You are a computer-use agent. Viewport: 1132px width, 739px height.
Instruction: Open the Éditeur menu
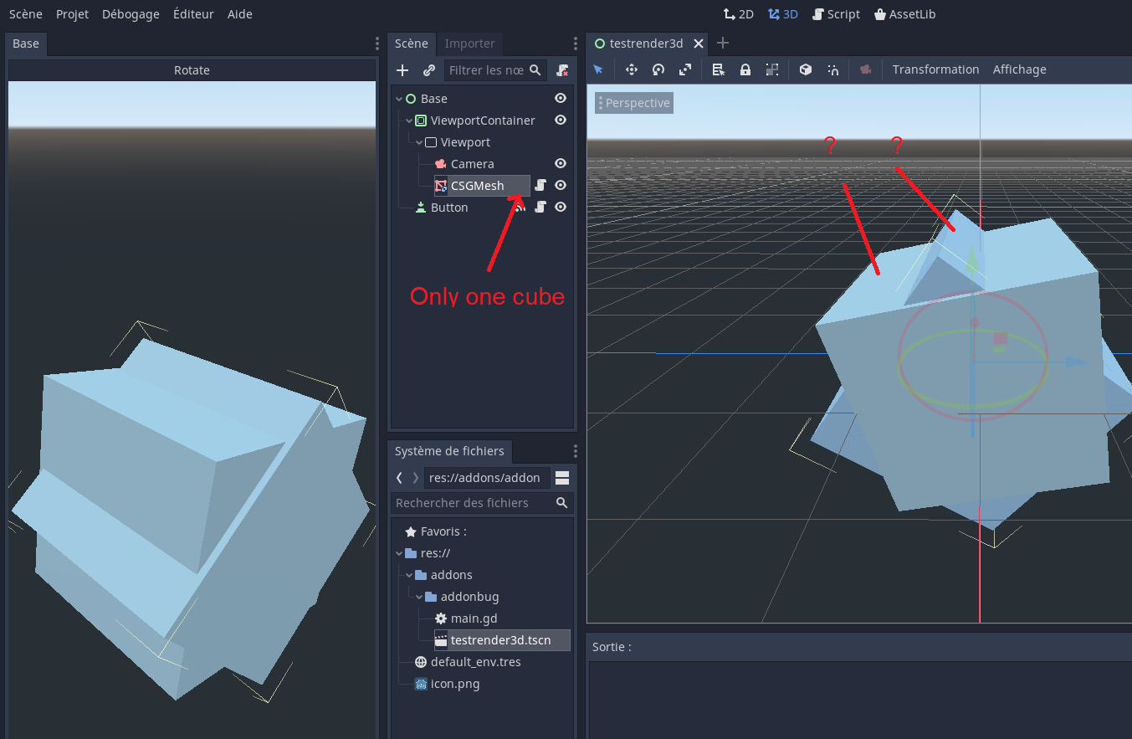pos(193,14)
